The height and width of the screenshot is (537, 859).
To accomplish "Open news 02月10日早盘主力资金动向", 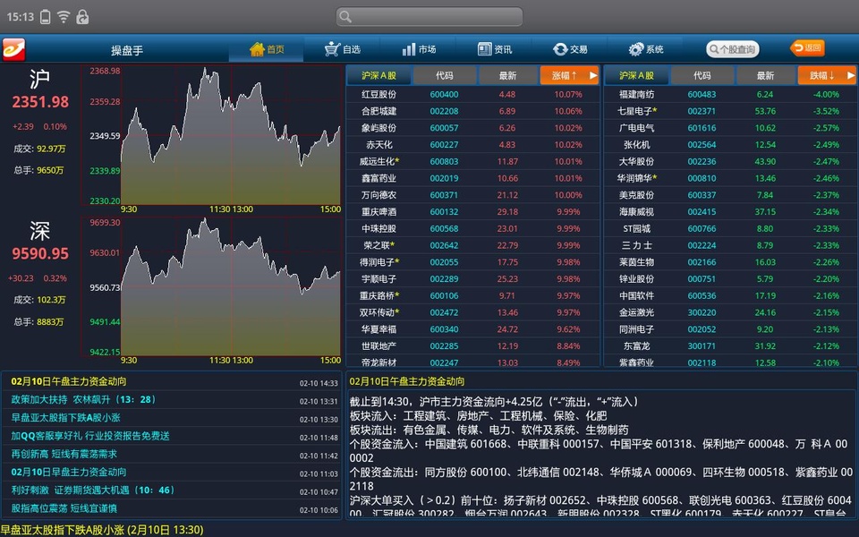I will [x=172, y=472].
